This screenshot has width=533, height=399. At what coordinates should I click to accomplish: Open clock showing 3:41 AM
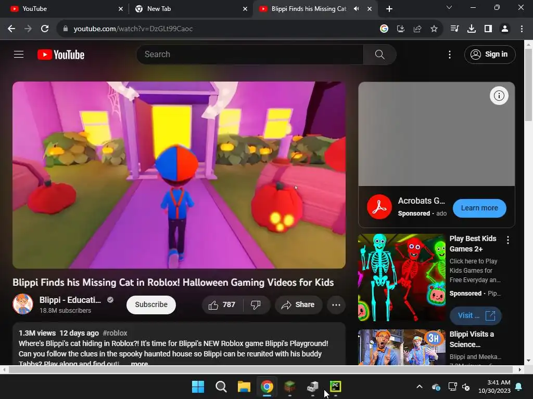click(x=494, y=387)
